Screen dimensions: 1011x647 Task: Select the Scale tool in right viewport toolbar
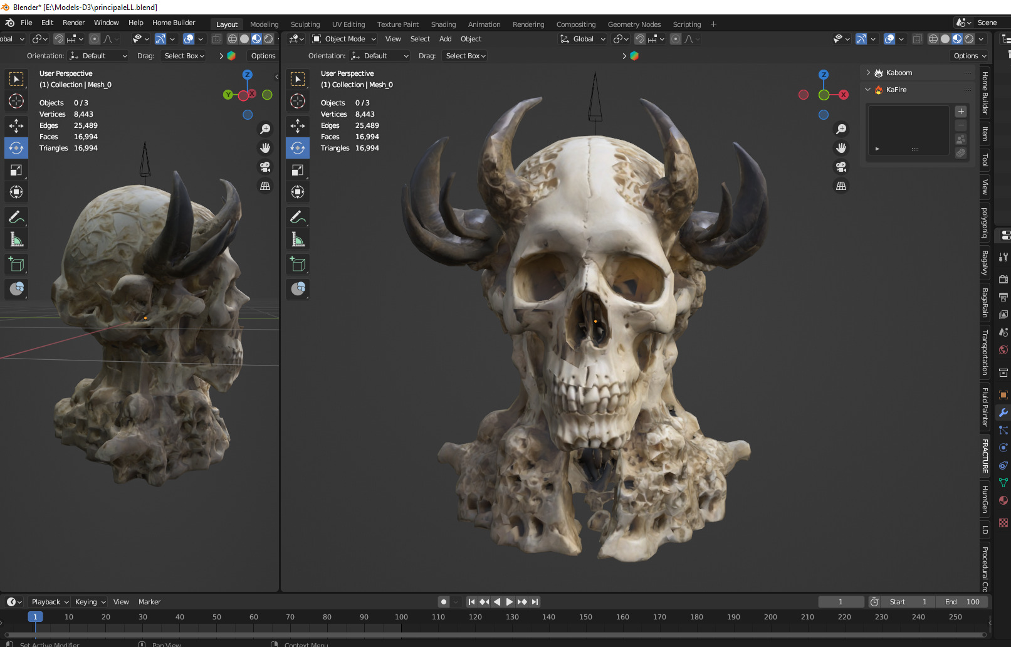click(298, 170)
